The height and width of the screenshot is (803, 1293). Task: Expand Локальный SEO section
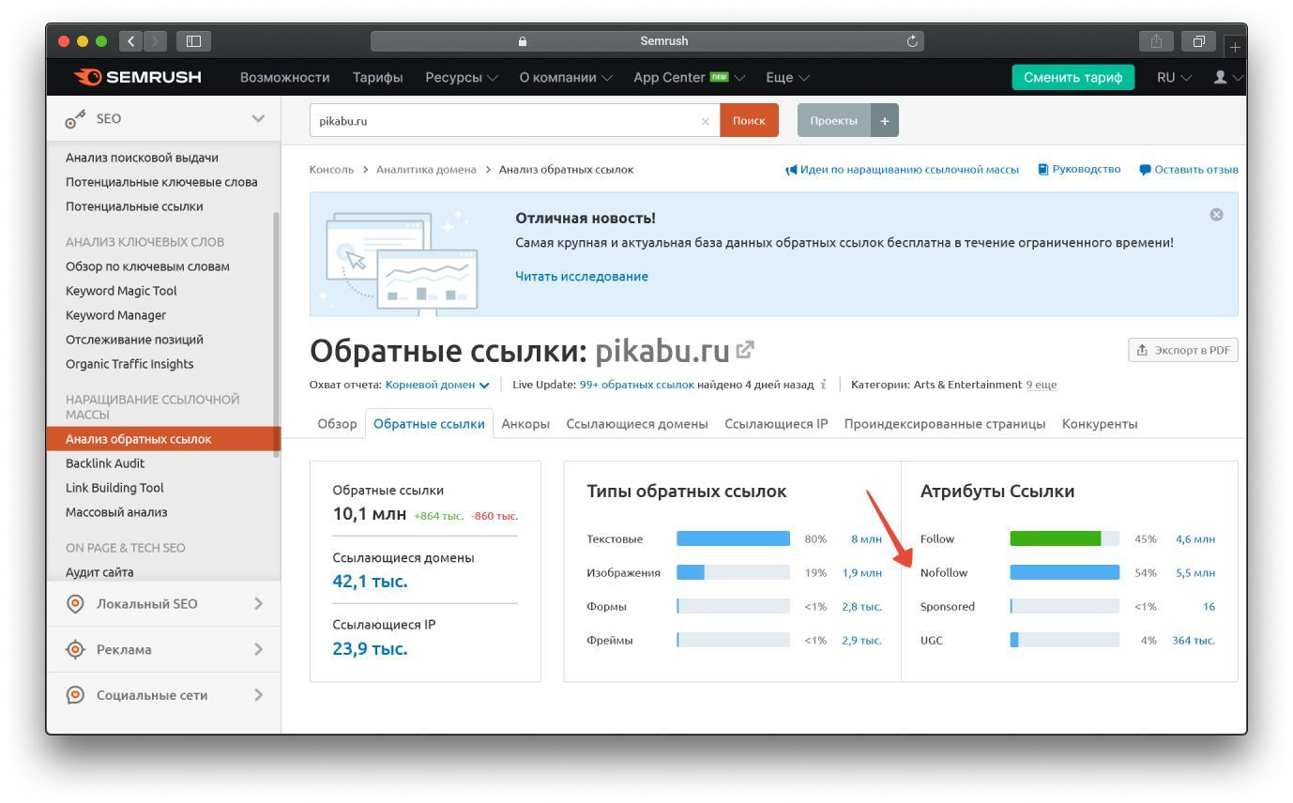click(258, 603)
